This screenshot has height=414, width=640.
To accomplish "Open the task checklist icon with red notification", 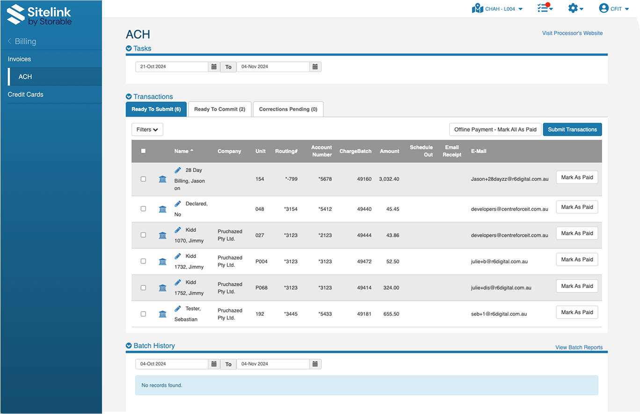I will tap(545, 8).
